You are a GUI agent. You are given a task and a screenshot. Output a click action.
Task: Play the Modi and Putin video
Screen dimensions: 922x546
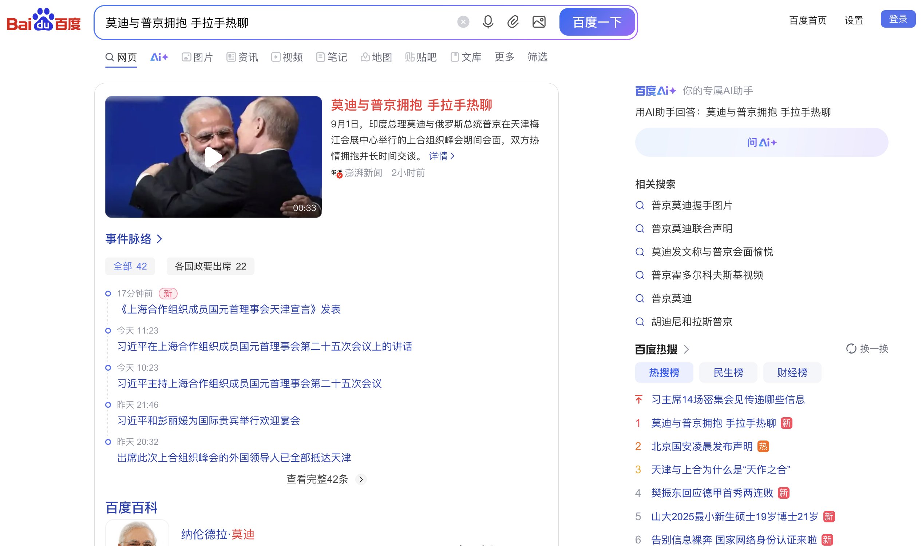click(x=213, y=157)
